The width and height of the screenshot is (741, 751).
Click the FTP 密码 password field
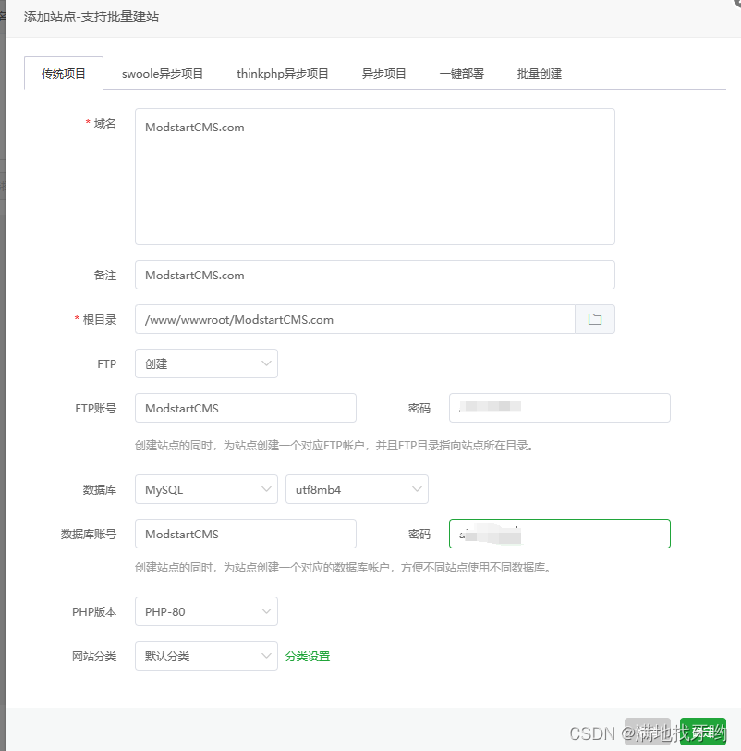[559, 408]
